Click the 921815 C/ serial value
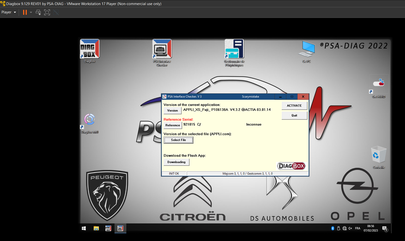The height and width of the screenshot is (241, 405). pyautogui.click(x=192, y=124)
